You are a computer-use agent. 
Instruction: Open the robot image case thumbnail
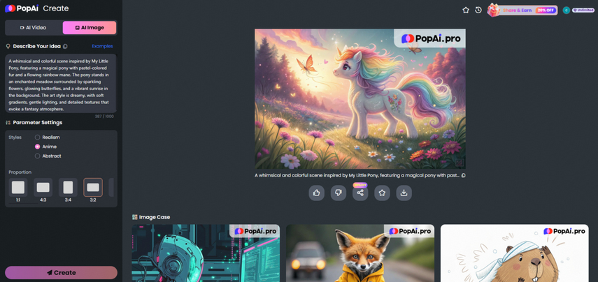tap(206, 253)
